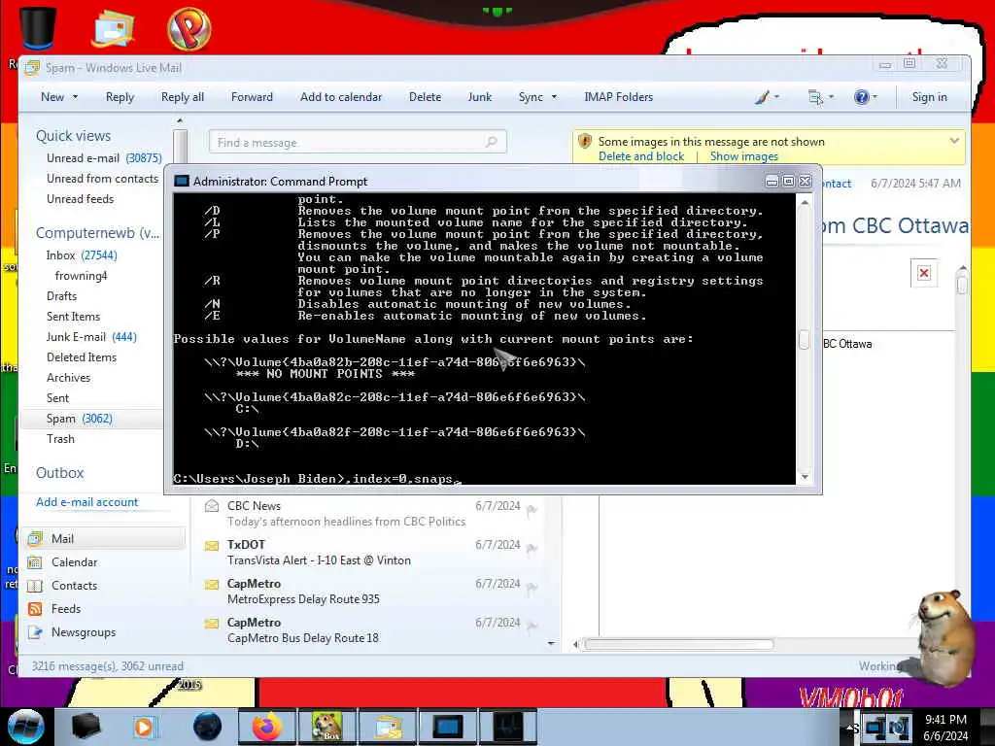Open IMAP Folders
Image resolution: width=995 pixels, height=746 pixels.
coord(618,97)
